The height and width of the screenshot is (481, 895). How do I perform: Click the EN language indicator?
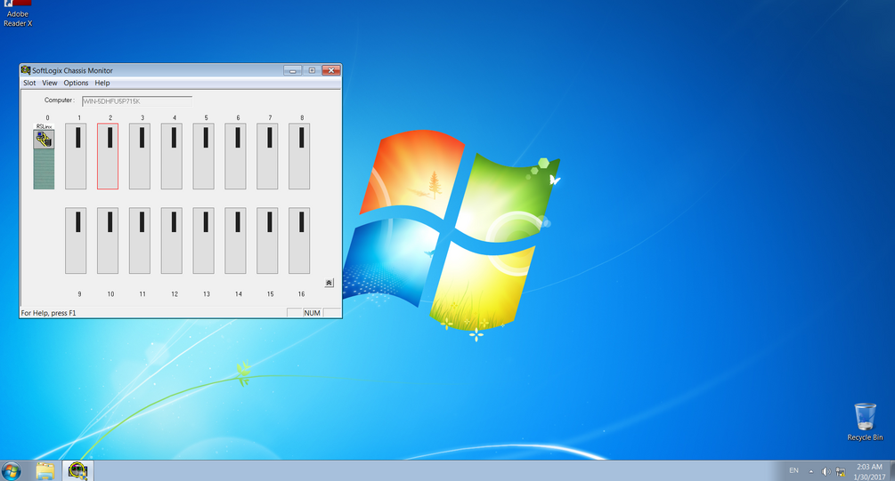click(794, 470)
